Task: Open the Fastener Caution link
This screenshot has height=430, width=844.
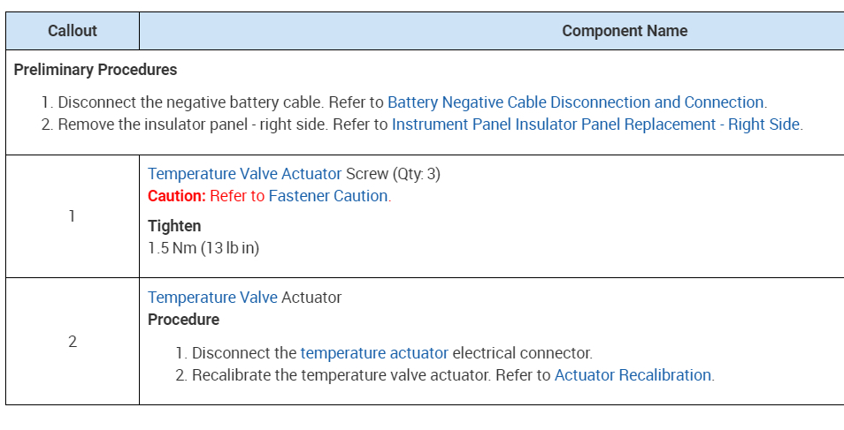Action: coord(328,196)
